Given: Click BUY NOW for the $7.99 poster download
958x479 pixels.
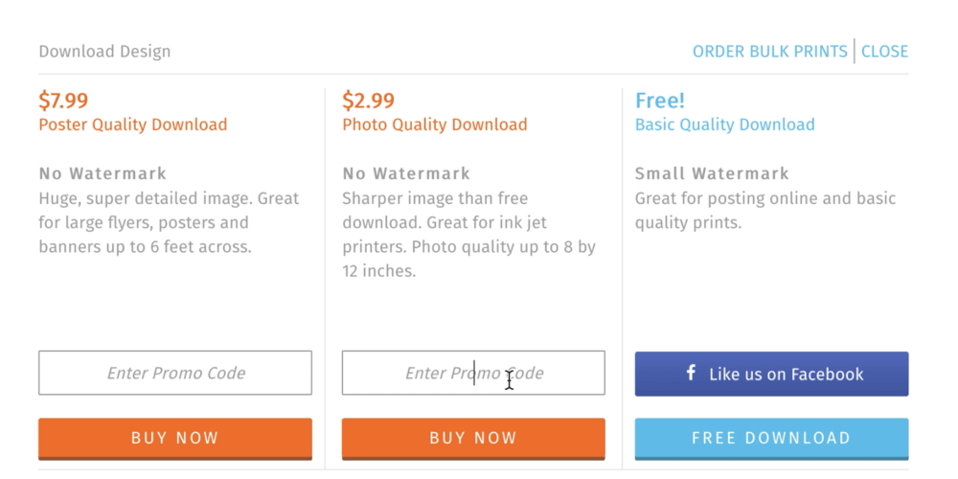Looking at the screenshot, I should (175, 439).
